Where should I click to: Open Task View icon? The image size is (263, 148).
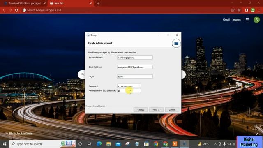[x=90, y=144]
